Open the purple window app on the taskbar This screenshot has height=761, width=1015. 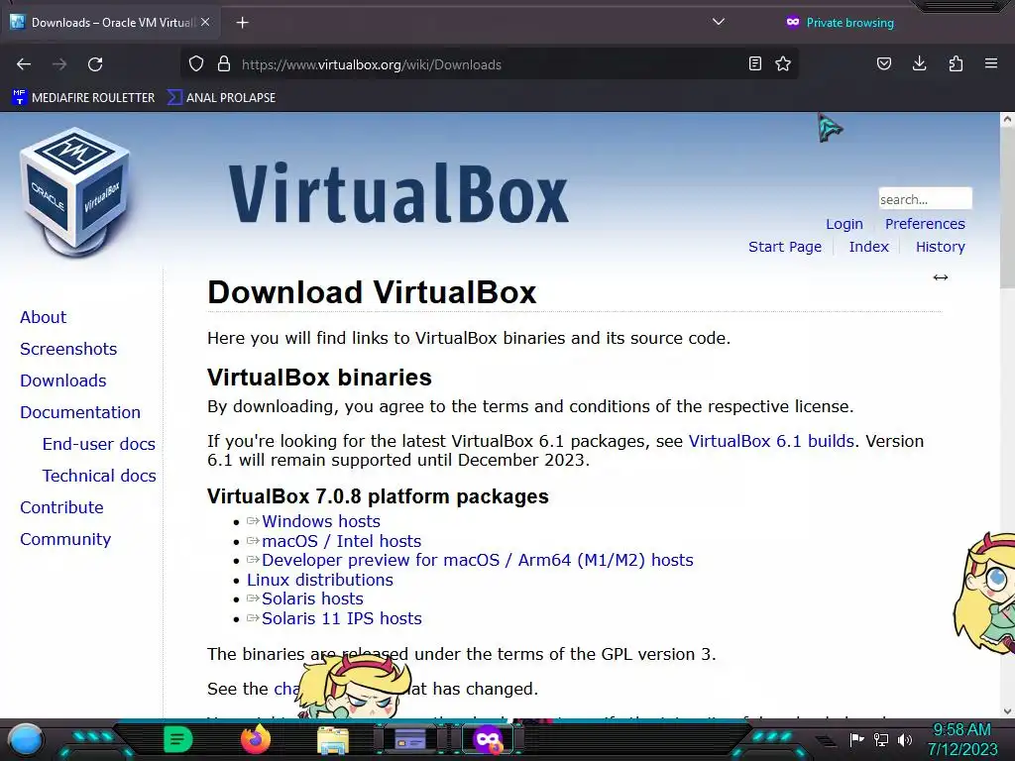tap(409, 739)
